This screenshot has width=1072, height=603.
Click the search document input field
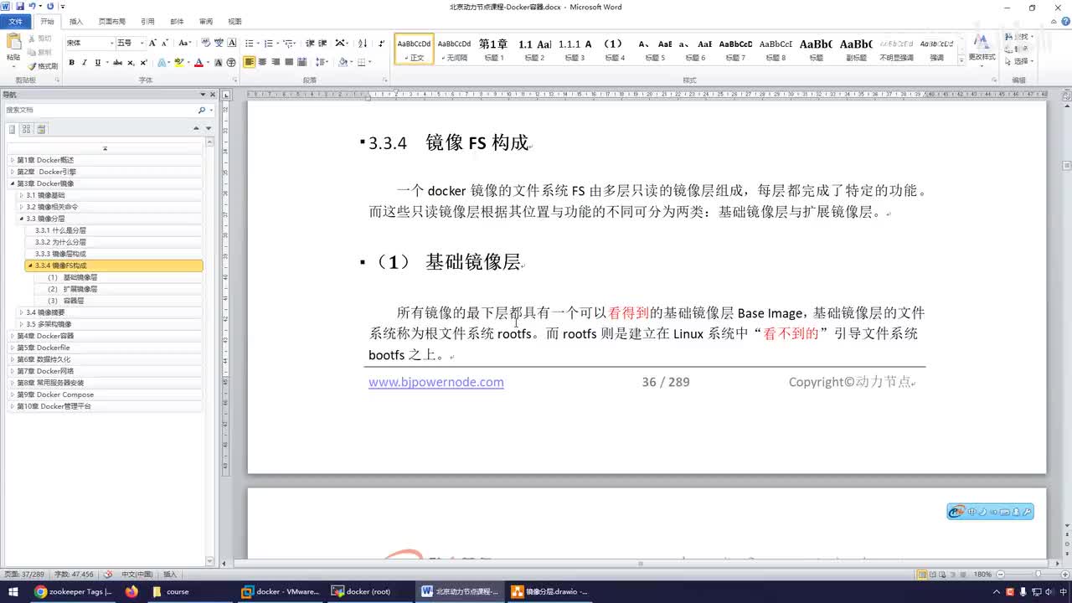point(100,110)
